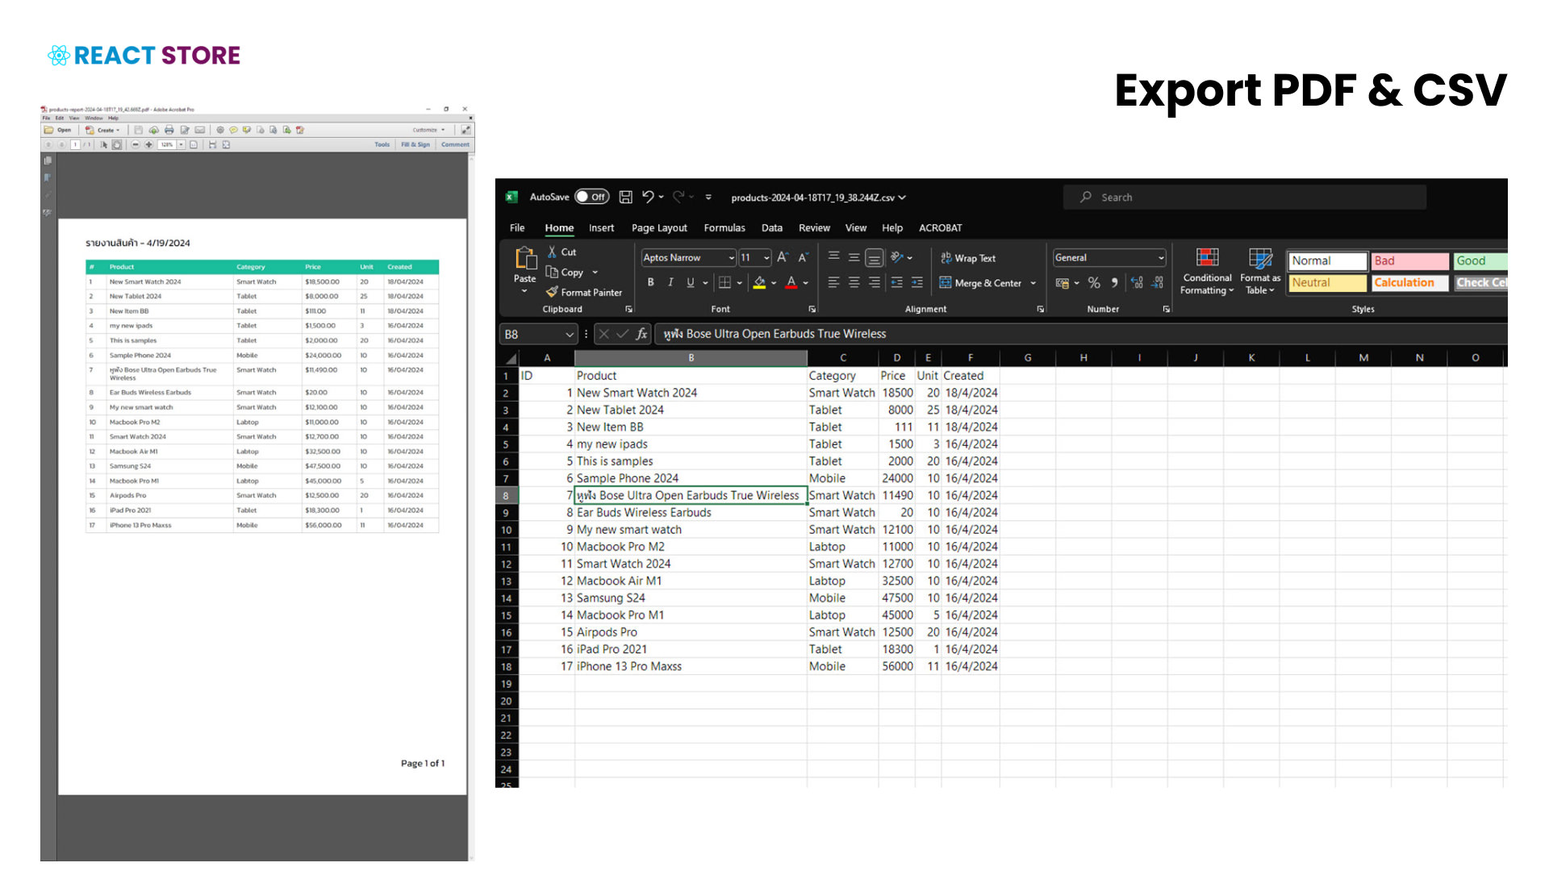Viewport: 1549px width, 871px height.
Task: Click the Center horizontal alignment icon
Action: tap(854, 282)
